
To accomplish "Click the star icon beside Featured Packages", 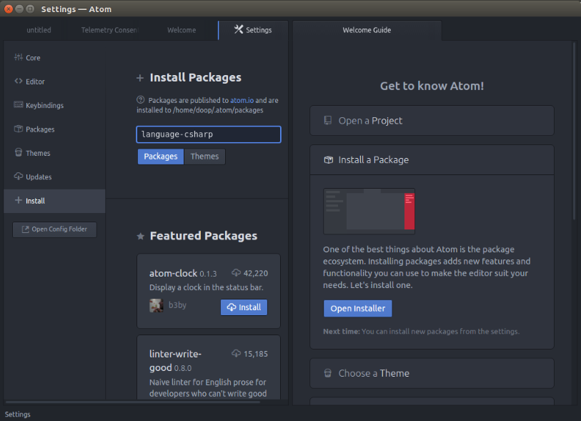I will click(141, 236).
